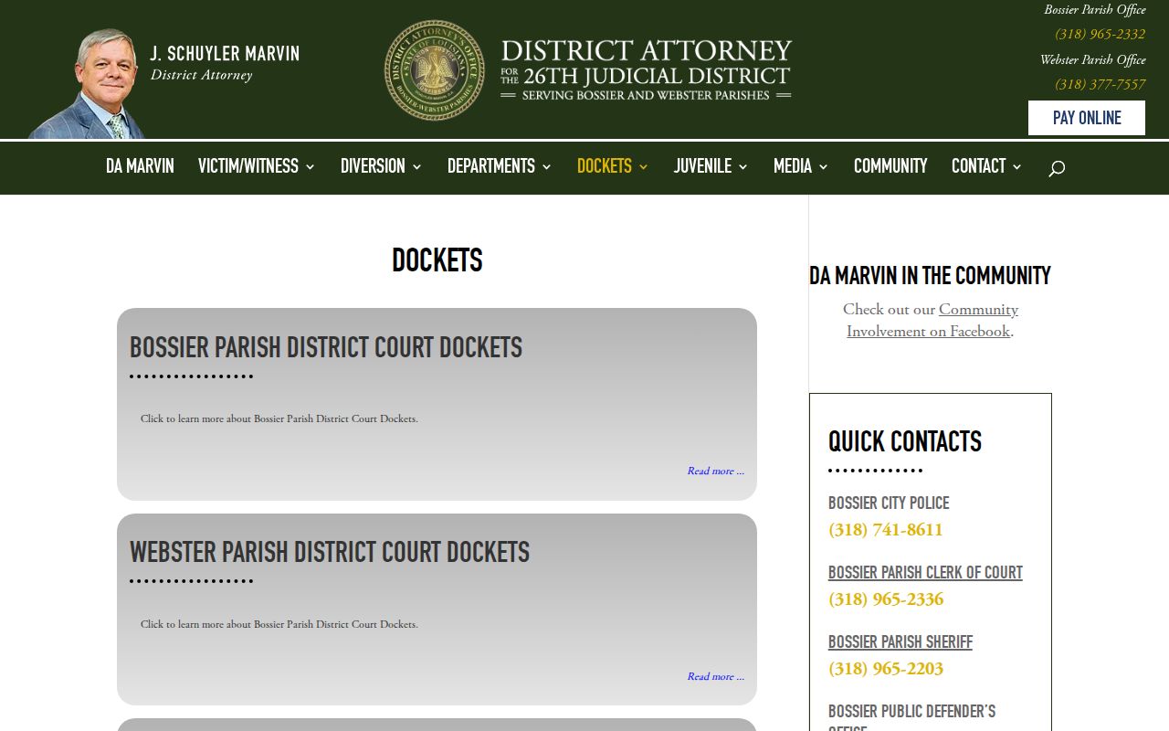The width and height of the screenshot is (1169, 731).
Task: Click Bossier City Police number (318) 741-8611
Action: [886, 530]
